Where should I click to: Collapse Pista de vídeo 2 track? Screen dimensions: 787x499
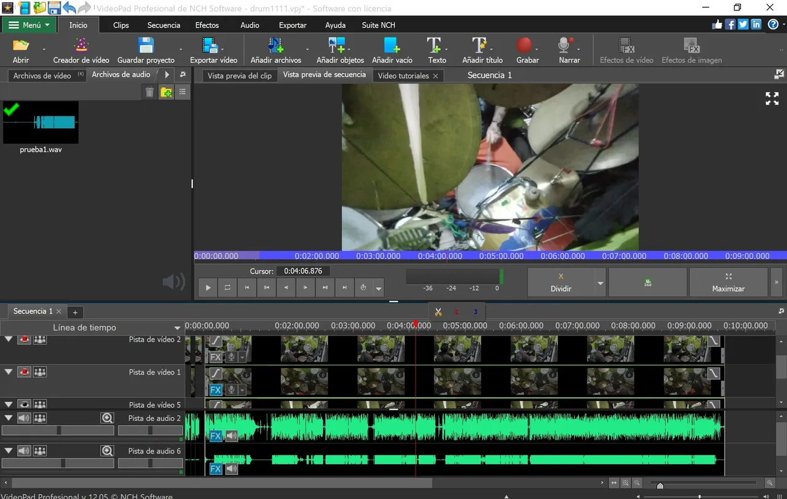9,339
